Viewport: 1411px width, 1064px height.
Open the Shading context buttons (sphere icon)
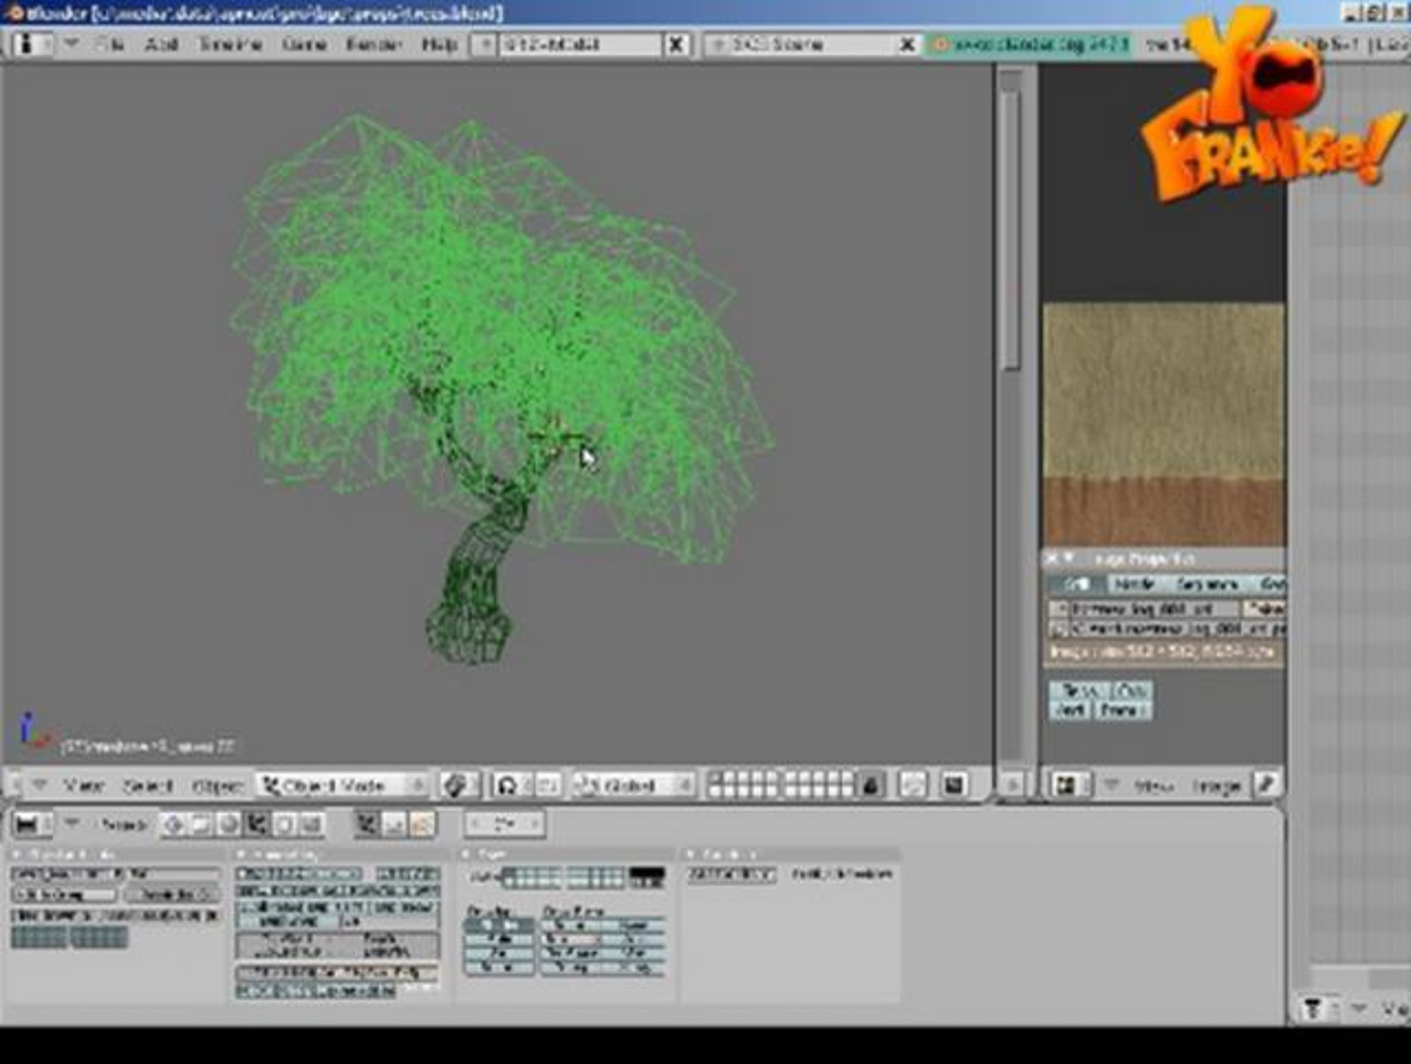[x=228, y=825]
